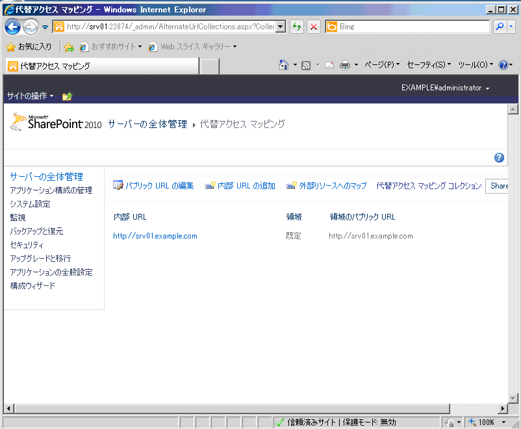Viewport: 521px width, 429px height.
Task: Click the browser Help question mark icon
Action: coord(503,65)
